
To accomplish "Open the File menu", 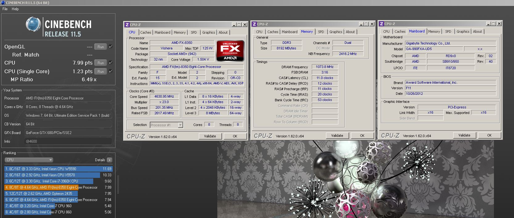I will [5, 9].
